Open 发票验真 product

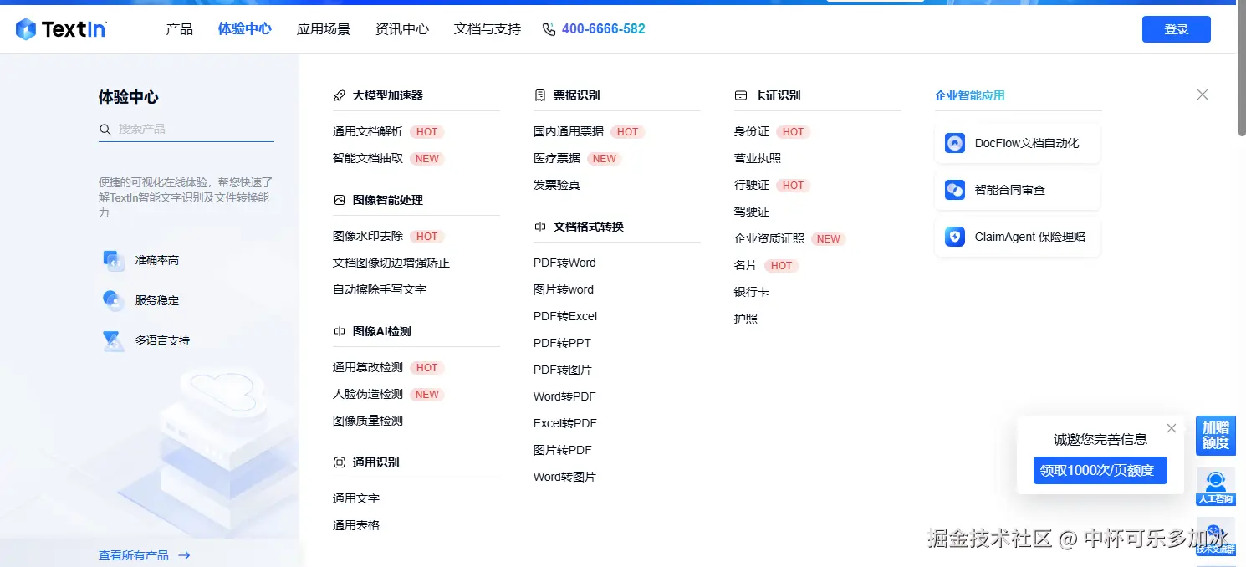point(557,186)
